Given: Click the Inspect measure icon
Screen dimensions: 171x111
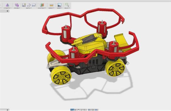Looking at the screenshot, I should 52,5.
